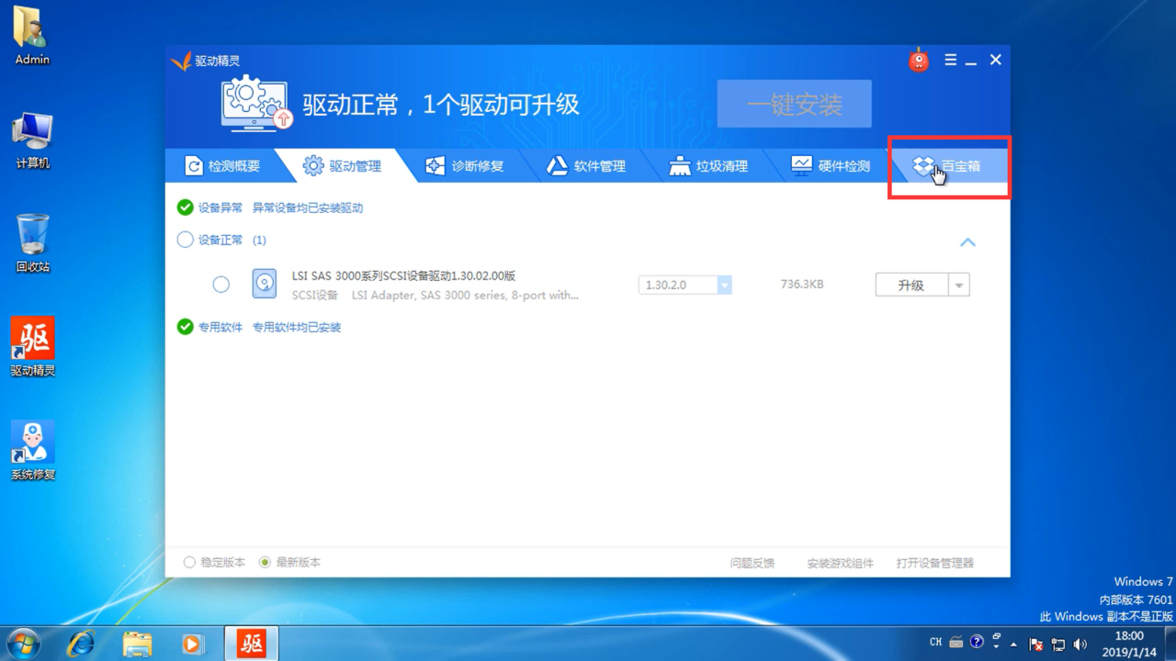Open the 回收站 recycle bin icon

pos(32,243)
